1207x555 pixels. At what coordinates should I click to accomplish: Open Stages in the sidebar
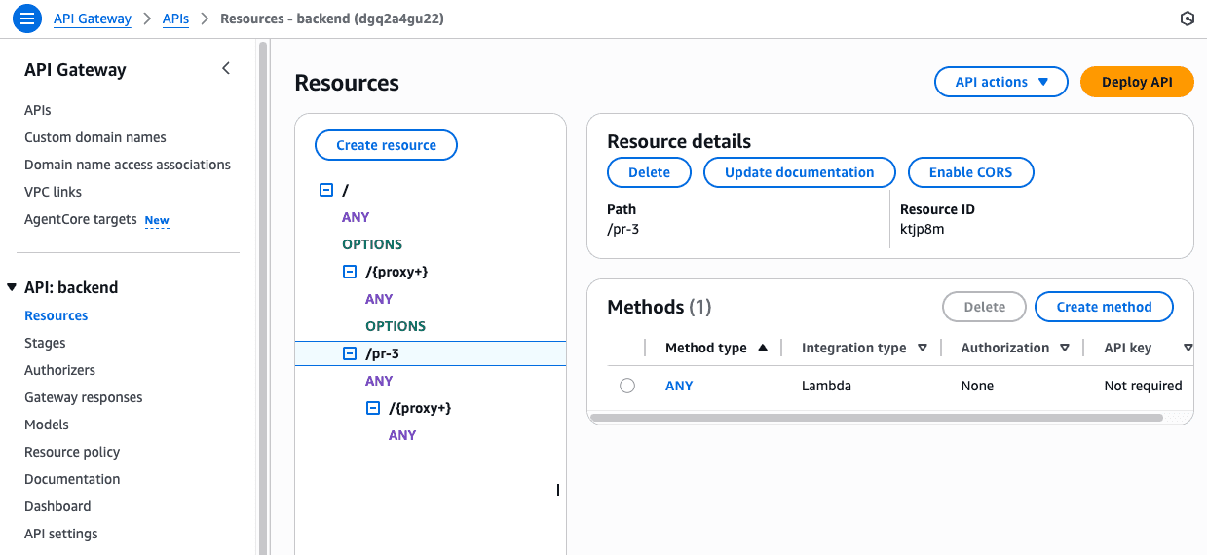[x=45, y=343]
